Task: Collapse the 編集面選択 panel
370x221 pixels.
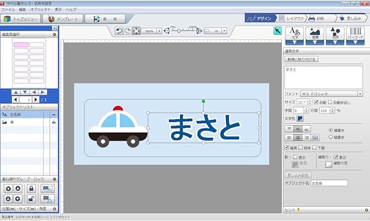Action: [x=54, y=35]
